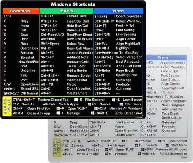Viewport: 193px width, 163px height.
Task: Click Windows logo beside +D/M on black pad
Action: click(96, 109)
